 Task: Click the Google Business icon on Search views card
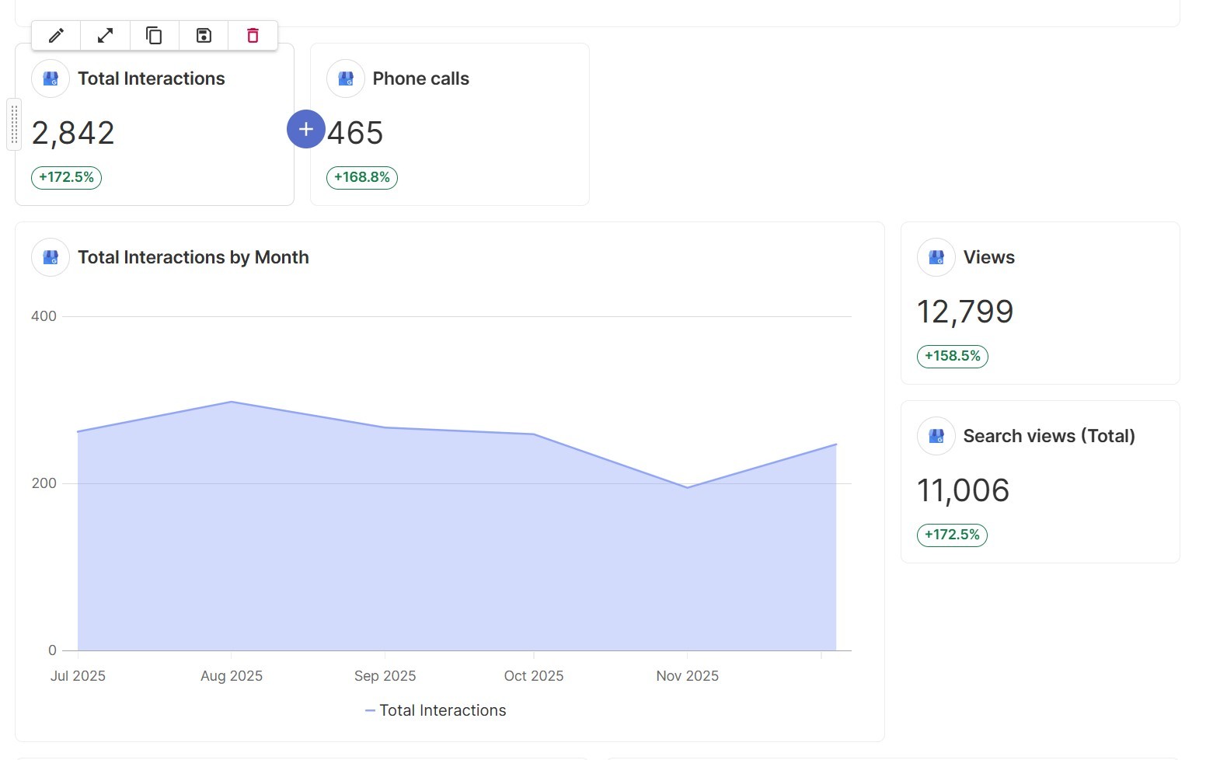pos(936,436)
